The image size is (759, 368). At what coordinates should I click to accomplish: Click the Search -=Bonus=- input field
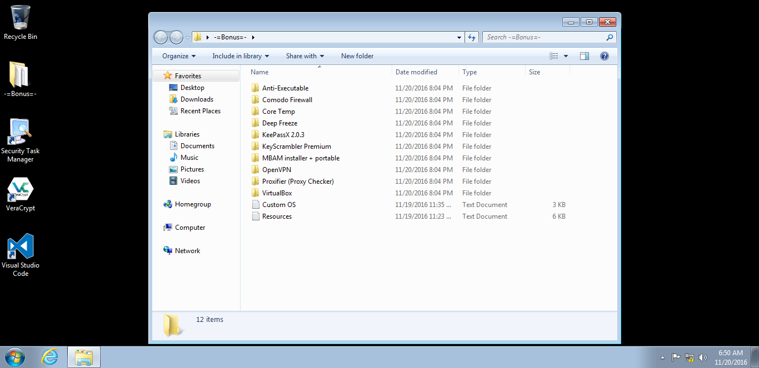point(543,37)
